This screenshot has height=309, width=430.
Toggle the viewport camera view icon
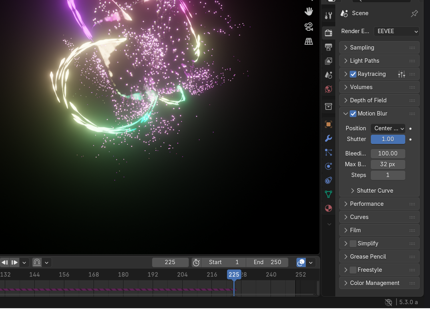tap(309, 27)
